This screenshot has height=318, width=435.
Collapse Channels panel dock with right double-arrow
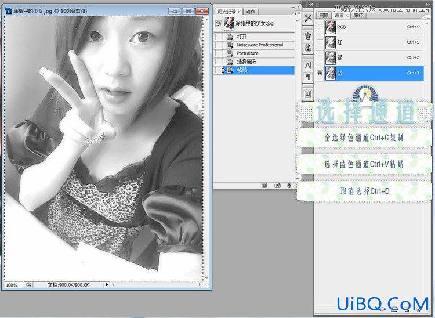tap(429, 5)
